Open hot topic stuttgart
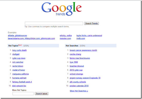Viewport: 142px width, 99px height. [16, 54]
